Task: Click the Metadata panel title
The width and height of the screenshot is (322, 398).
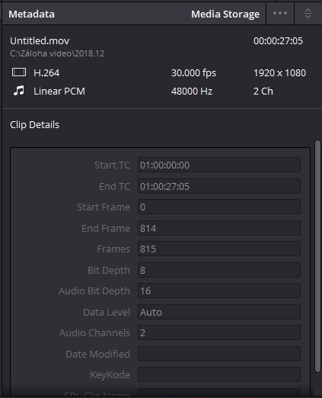Action: (32, 14)
